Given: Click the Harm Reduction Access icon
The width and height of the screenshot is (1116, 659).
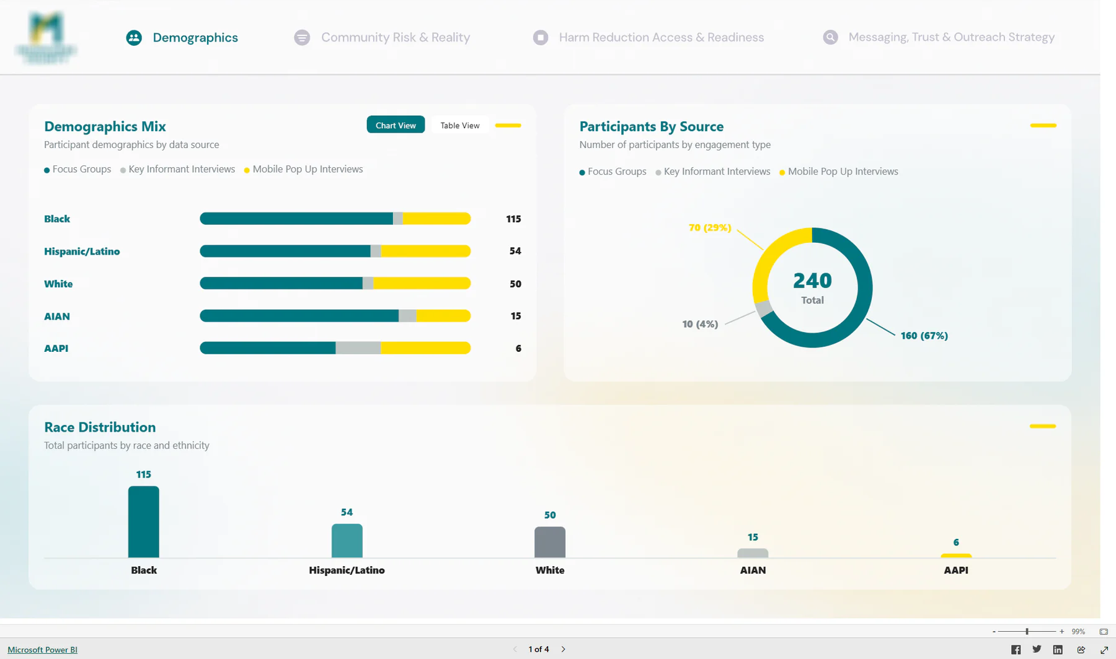Looking at the screenshot, I should [x=541, y=38].
